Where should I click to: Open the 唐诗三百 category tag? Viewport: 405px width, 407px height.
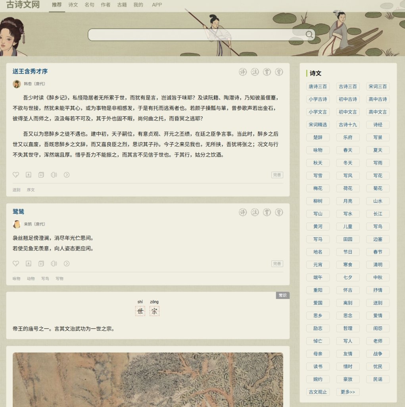(318, 87)
